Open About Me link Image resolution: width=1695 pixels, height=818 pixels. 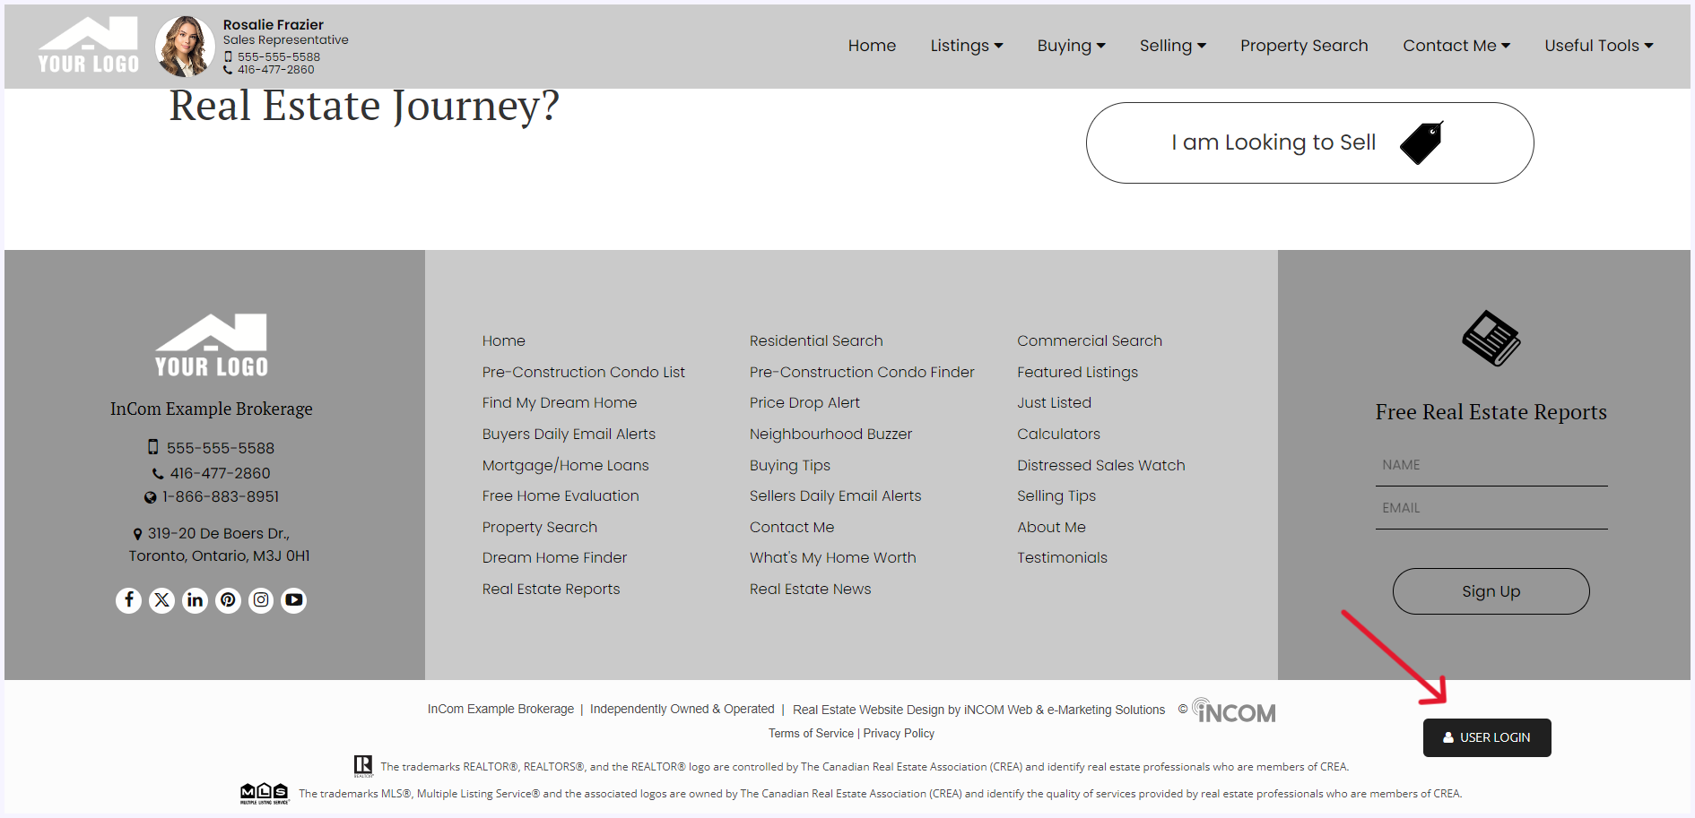click(1051, 527)
